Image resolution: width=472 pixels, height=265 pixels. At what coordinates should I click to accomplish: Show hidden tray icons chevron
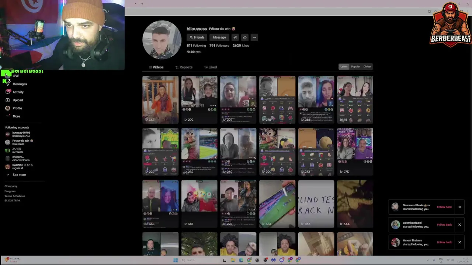coord(428,260)
